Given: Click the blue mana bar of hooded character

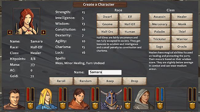Looking at the screenshot, I should (x=162, y=95).
